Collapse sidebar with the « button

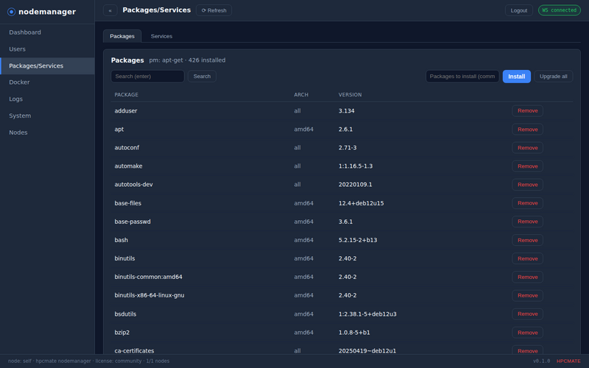pos(110,10)
